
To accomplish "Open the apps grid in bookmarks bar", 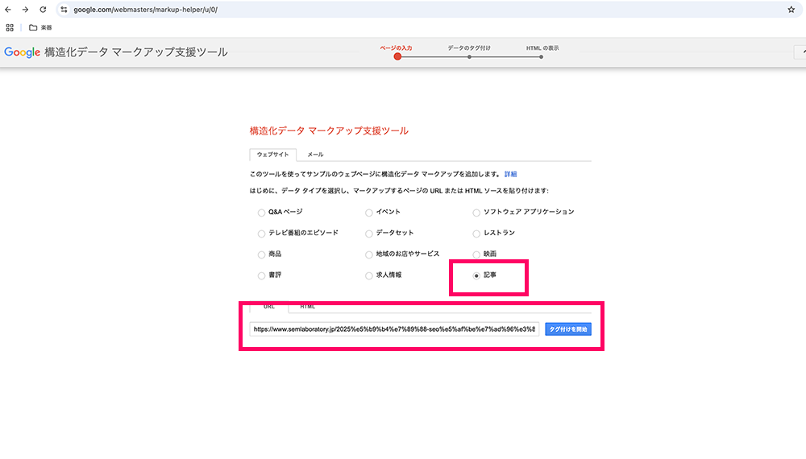I will (10, 27).
